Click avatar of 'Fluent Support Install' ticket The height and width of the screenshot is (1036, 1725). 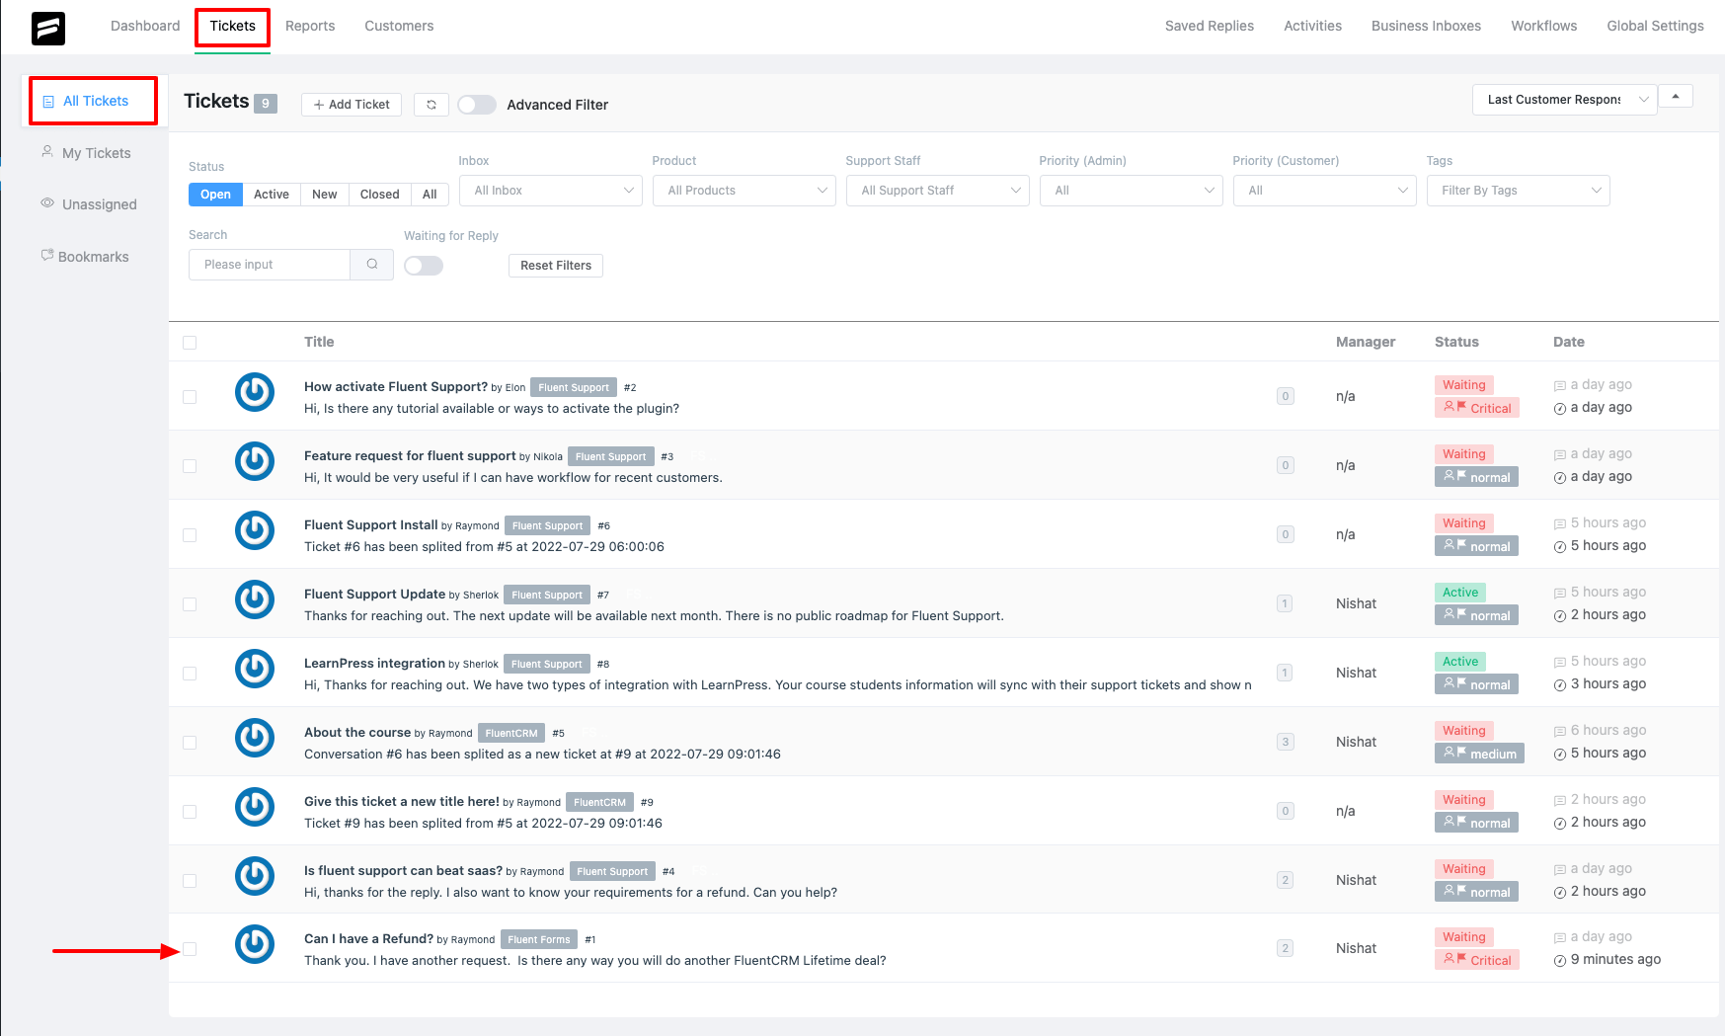pos(255,530)
